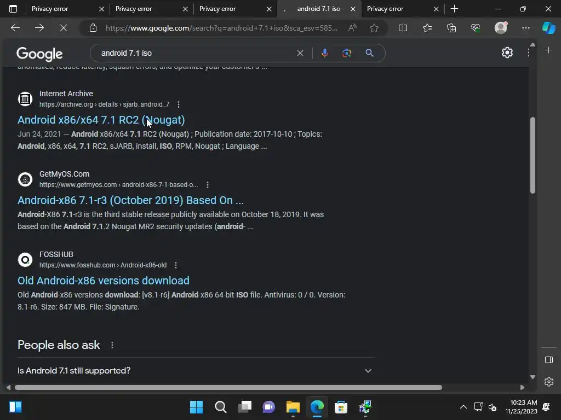561x420 pixels.
Task: Open the Windows Start menu
Action: coord(196,407)
